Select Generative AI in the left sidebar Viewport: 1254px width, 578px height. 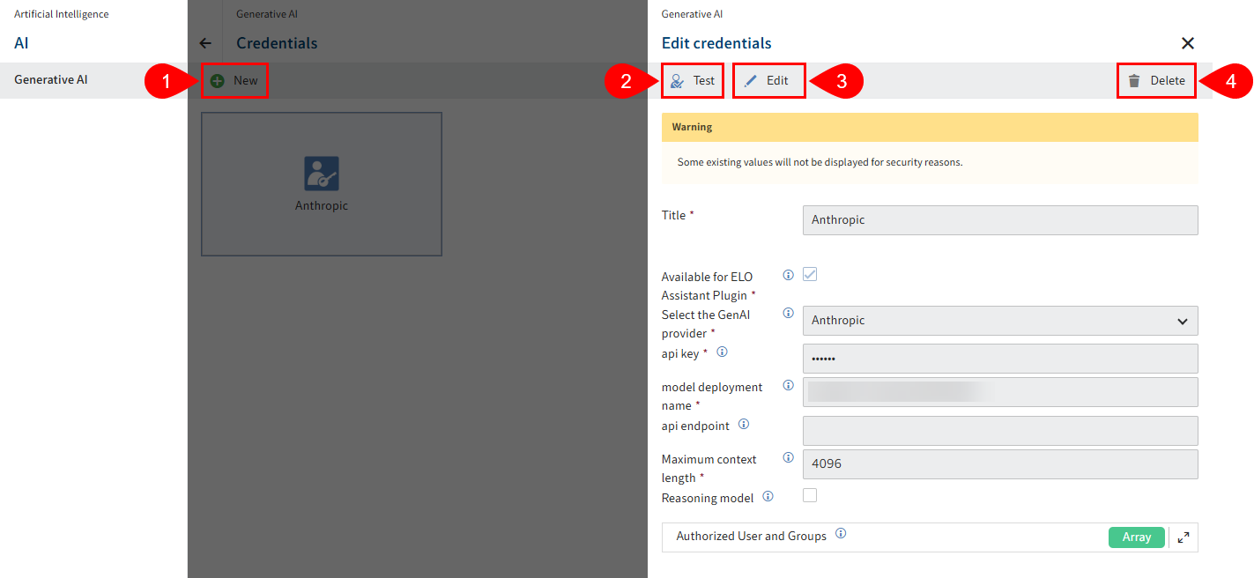pos(50,79)
